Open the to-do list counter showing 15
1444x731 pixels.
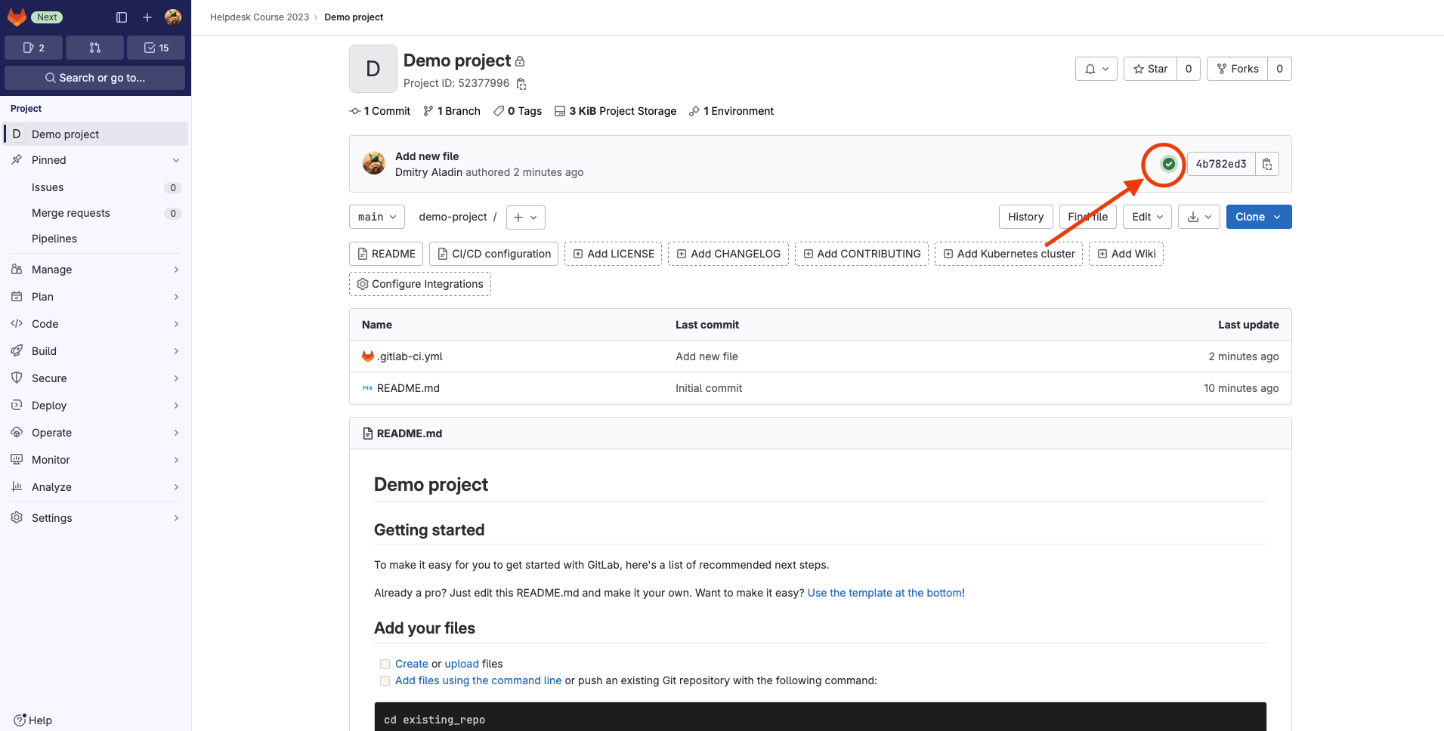pos(156,48)
